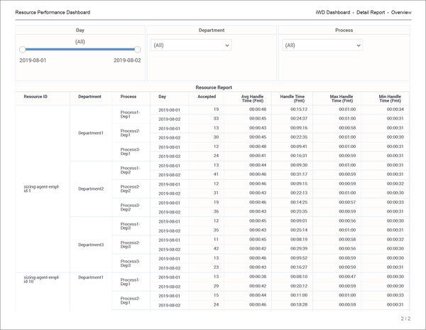Viewport: 426px width, 330px height.
Task: Click the Resource Report title
Action: pos(214,87)
